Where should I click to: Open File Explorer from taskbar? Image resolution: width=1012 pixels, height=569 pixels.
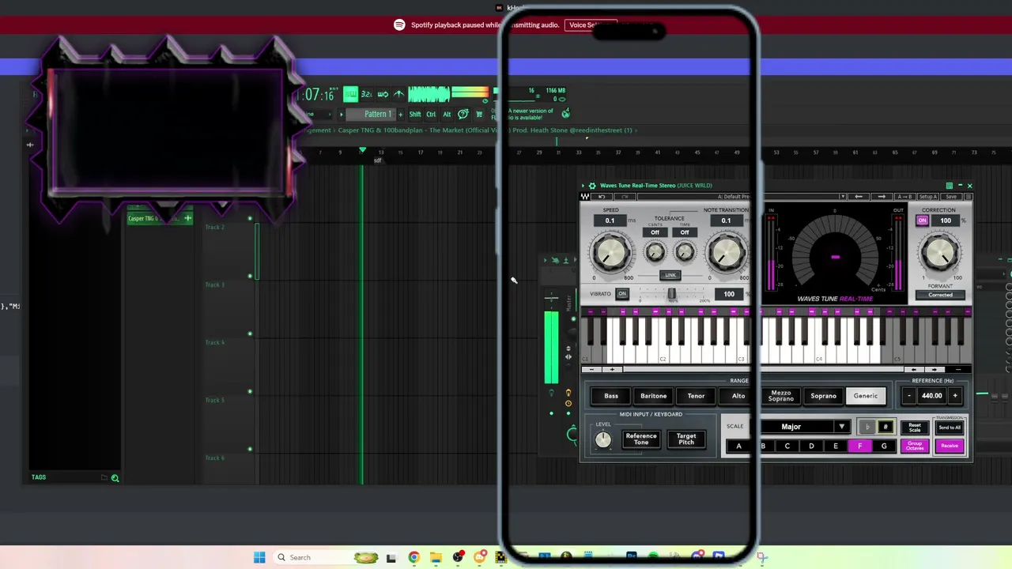click(436, 557)
